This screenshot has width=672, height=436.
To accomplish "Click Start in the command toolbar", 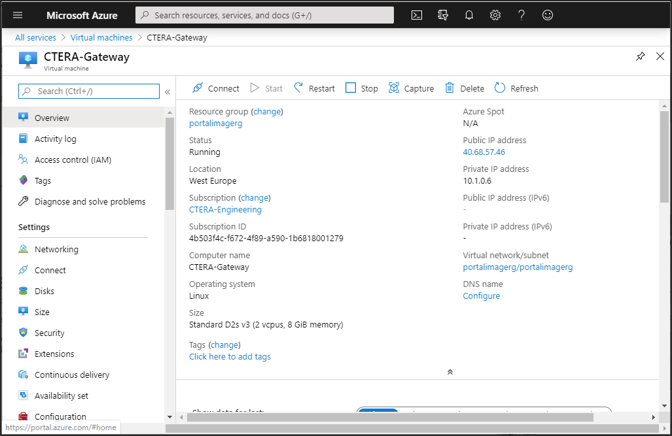I will coord(266,88).
